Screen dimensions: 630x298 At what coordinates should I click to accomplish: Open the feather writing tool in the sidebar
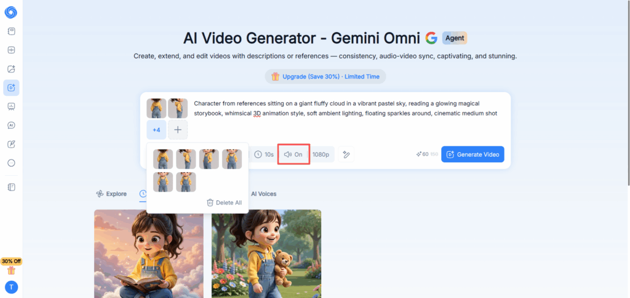11,144
